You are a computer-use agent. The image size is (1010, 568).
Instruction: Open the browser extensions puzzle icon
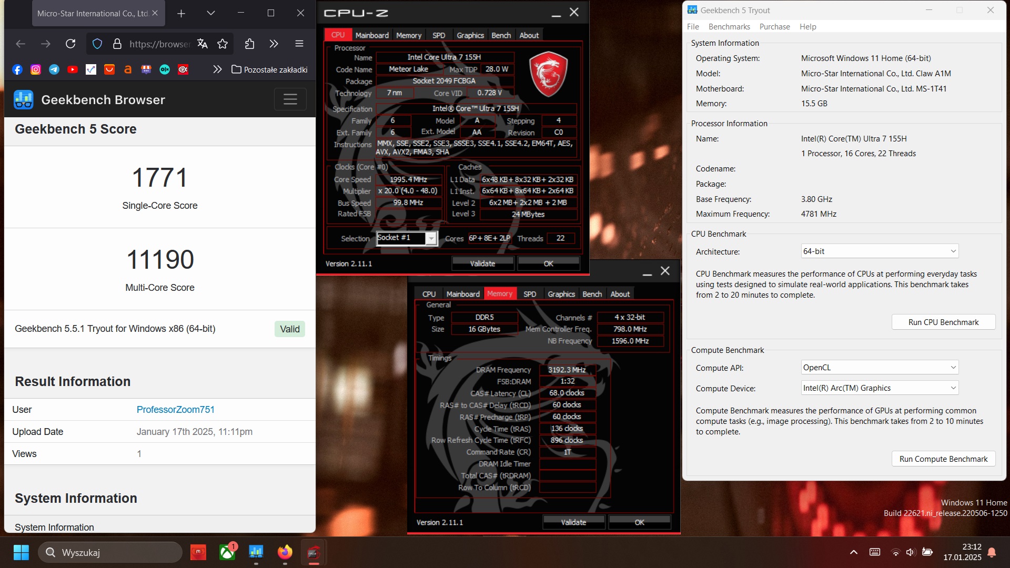tap(250, 44)
